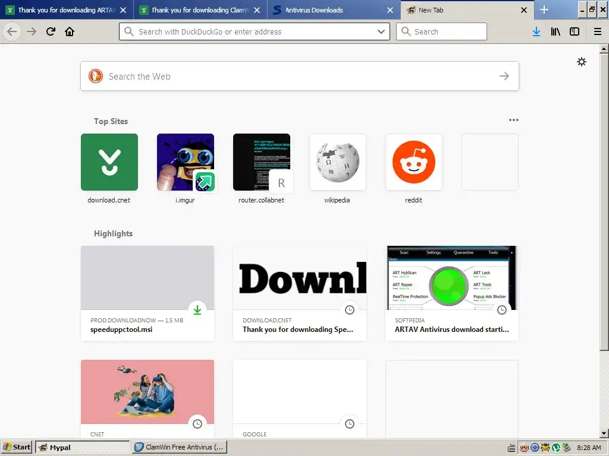609x456 pixels.
Task: Click the vertical scrollbar thumb
Action: point(604,202)
